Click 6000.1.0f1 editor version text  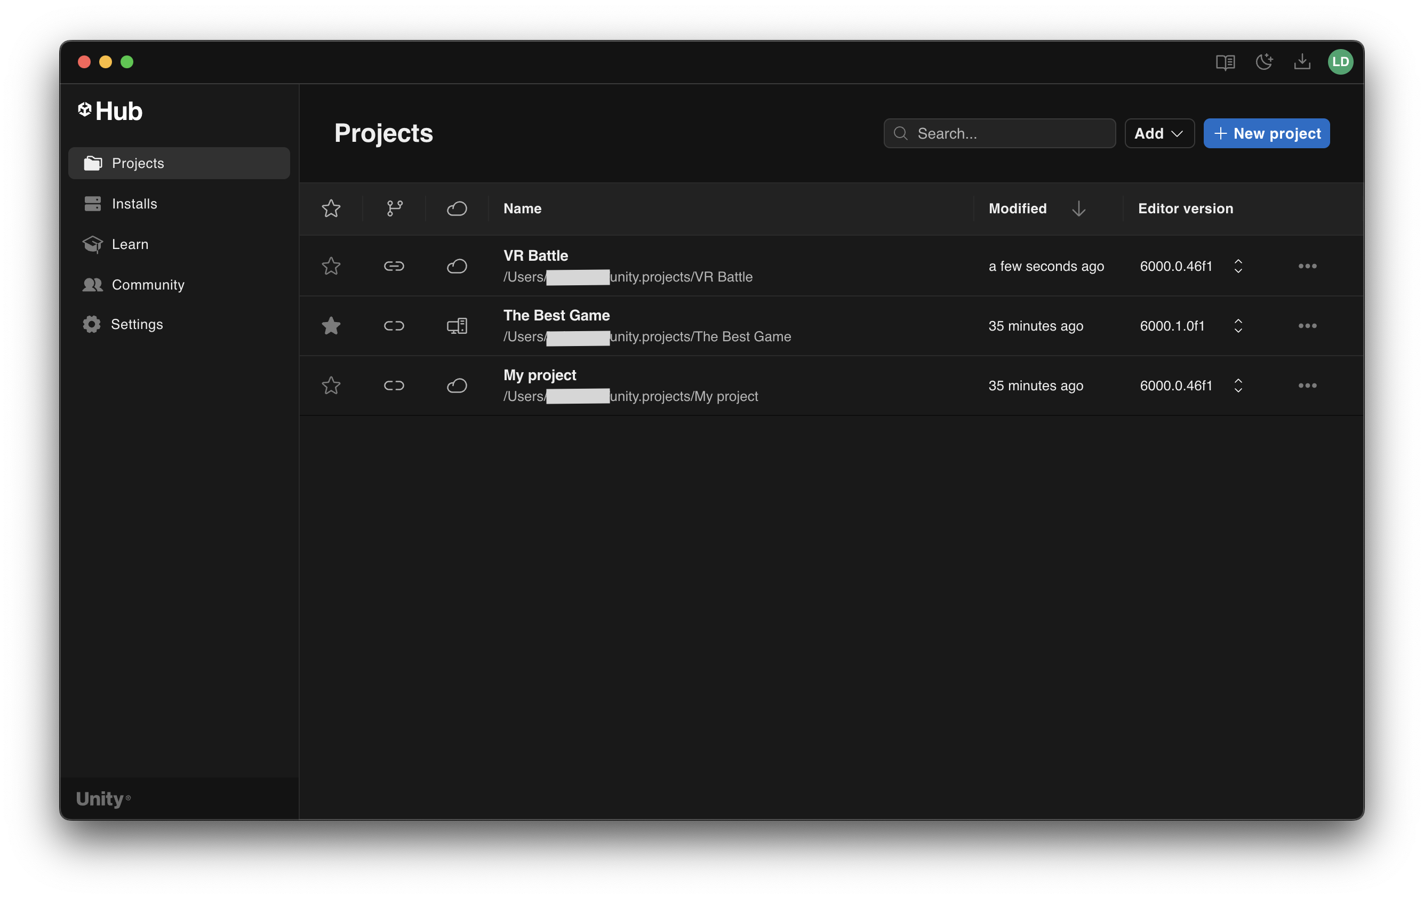coord(1172,326)
